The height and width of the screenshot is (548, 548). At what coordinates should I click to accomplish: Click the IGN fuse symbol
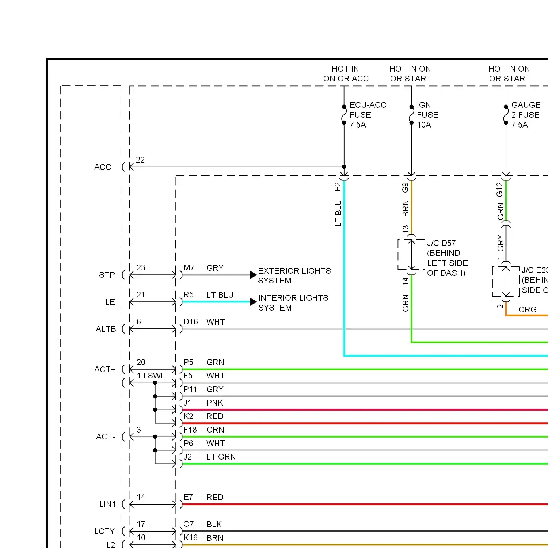click(x=411, y=115)
